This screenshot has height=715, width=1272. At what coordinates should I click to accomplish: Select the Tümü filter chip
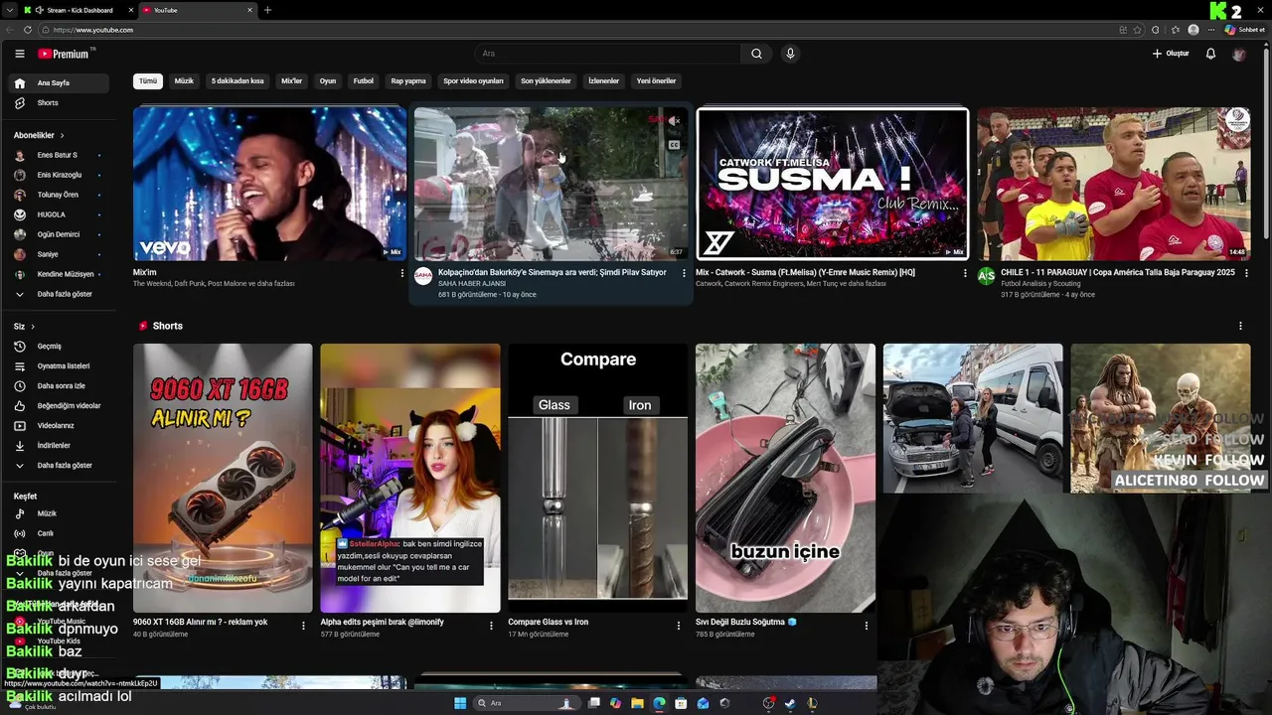148,81
